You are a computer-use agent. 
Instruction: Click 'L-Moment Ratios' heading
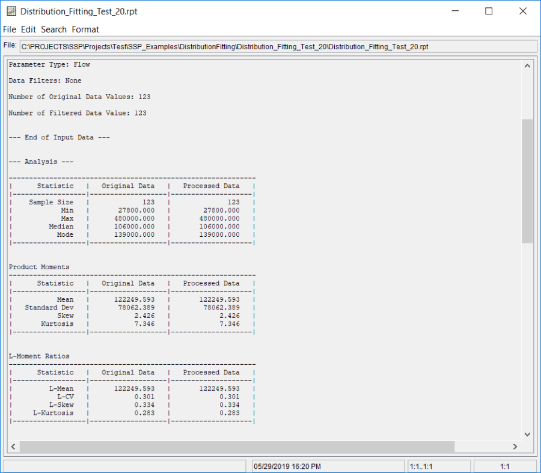click(39, 356)
